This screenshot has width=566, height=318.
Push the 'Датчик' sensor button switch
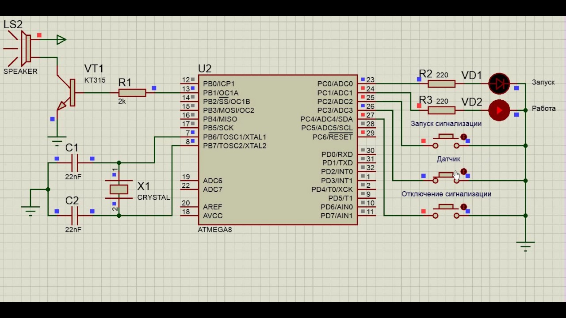tap(446, 177)
